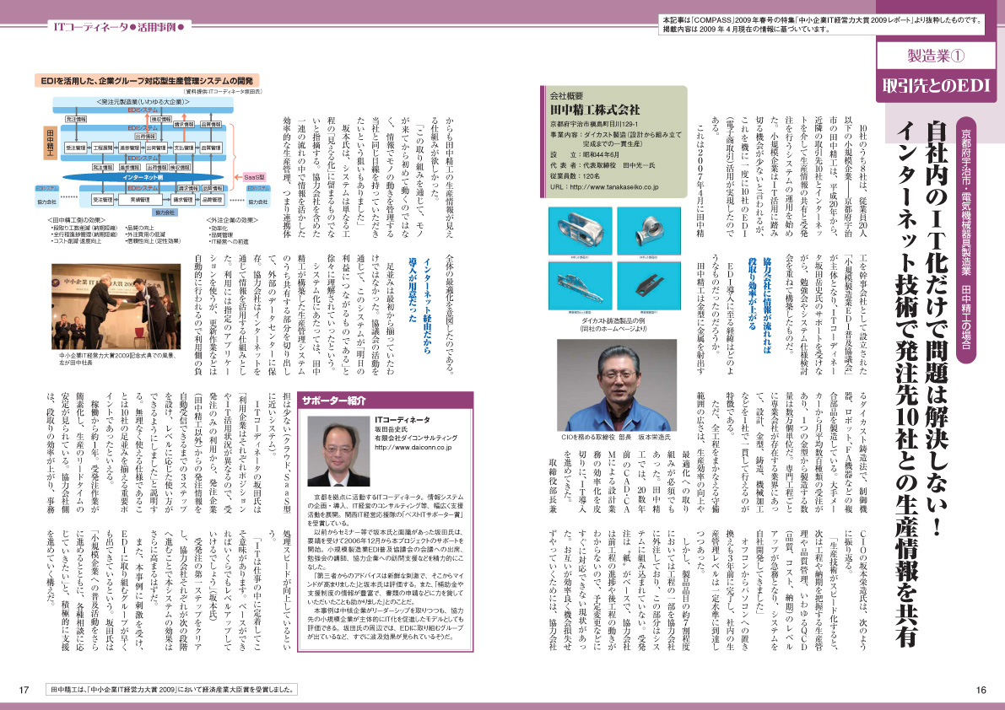Click the 出荷管理 box in diagram

point(156,148)
